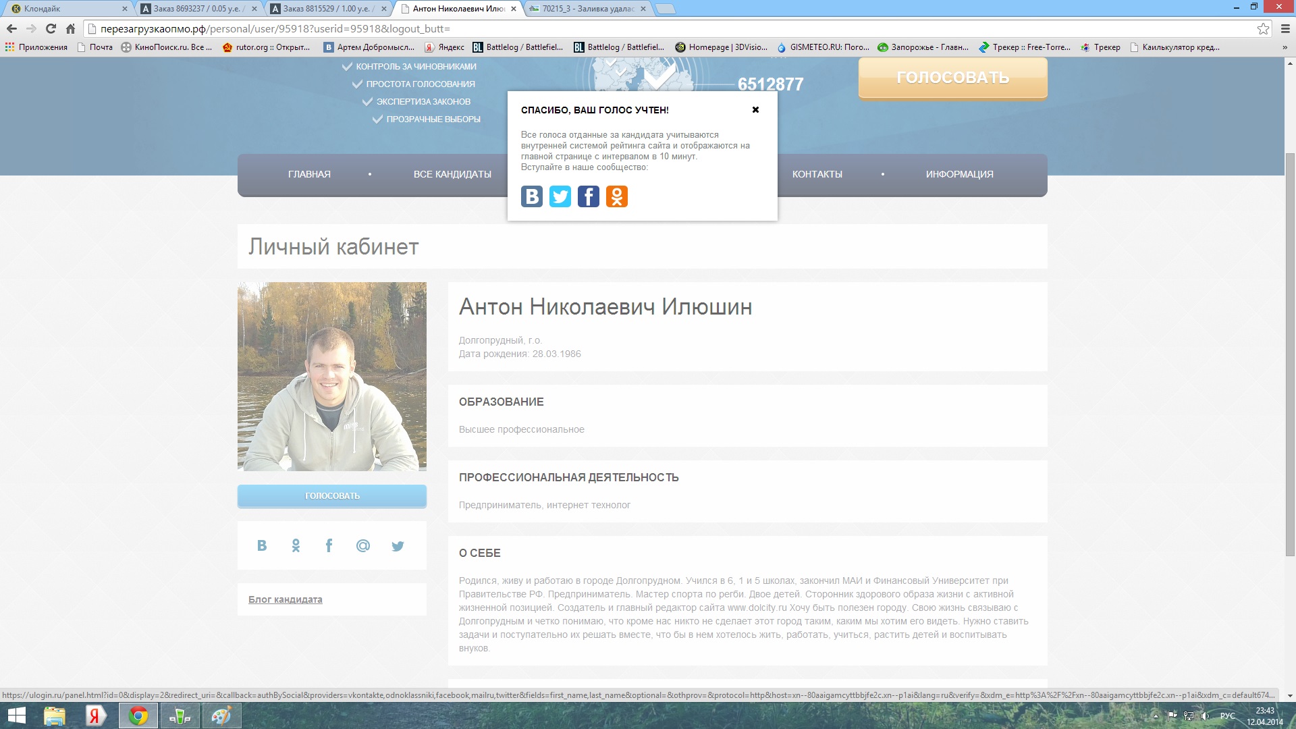Viewport: 1296px width, 729px height.
Task: Open the Блог кандидата link
Action: pyautogui.click(x=285, y=599)
